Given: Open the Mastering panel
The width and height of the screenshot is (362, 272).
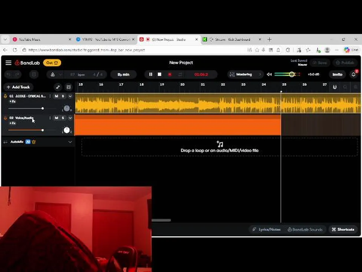Looking at the screenshot, I should [245, 74].
